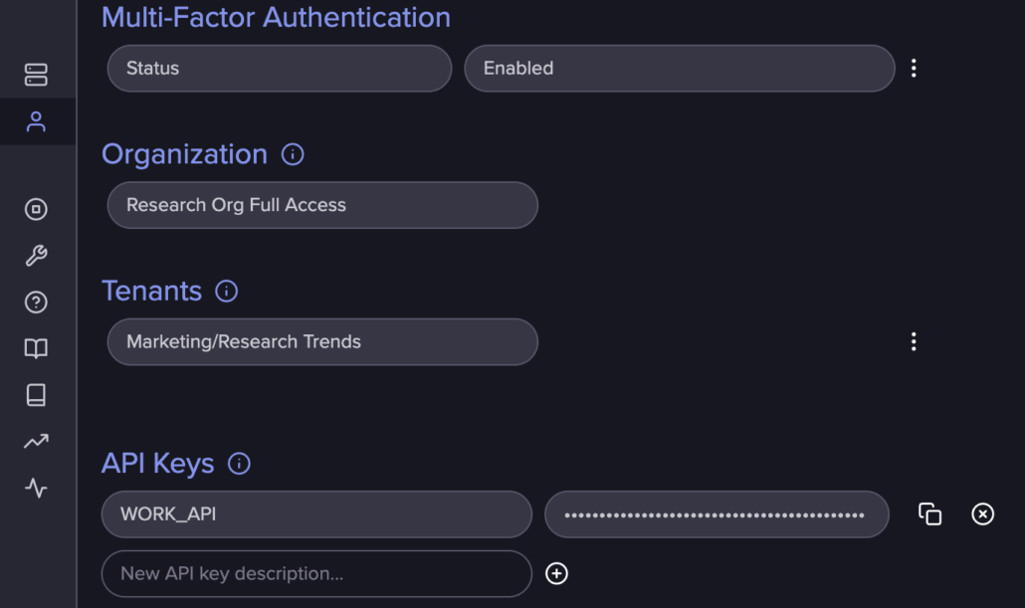1025x608 pixels.
Task: Open the question mark help icon
Action: [x=36, y=303]
